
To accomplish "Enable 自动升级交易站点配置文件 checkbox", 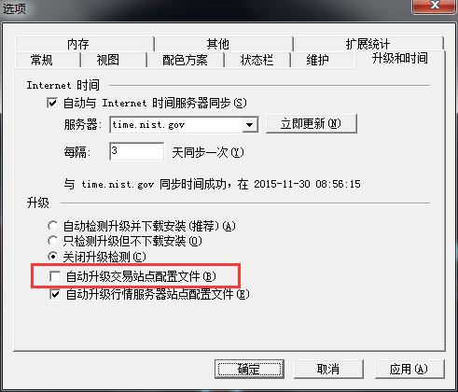I will 55,276.
